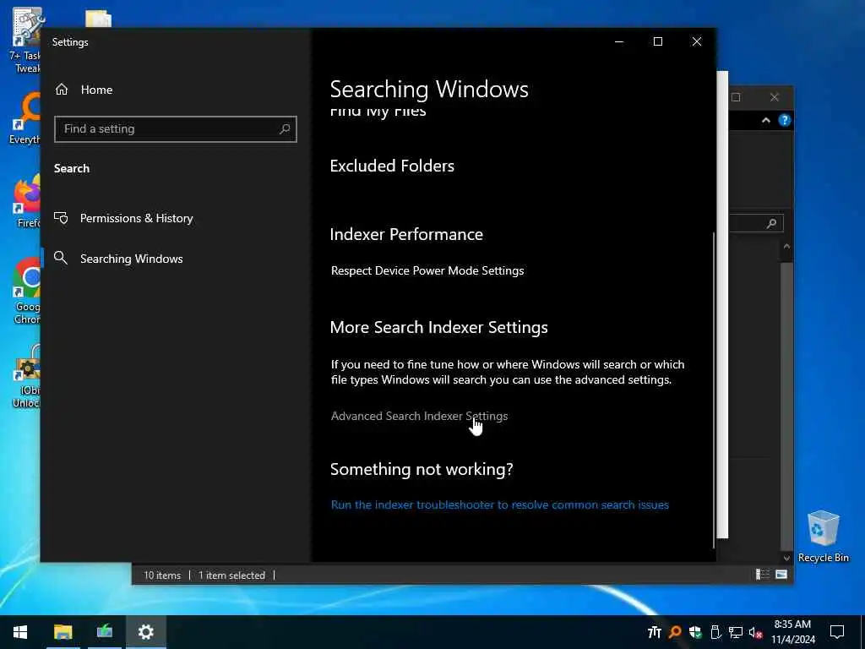Open Advanced Search Indexer Settings
The image size is (865, 649).
click(419, 416)
